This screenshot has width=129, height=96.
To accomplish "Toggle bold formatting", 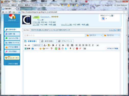I will point(53,45).
